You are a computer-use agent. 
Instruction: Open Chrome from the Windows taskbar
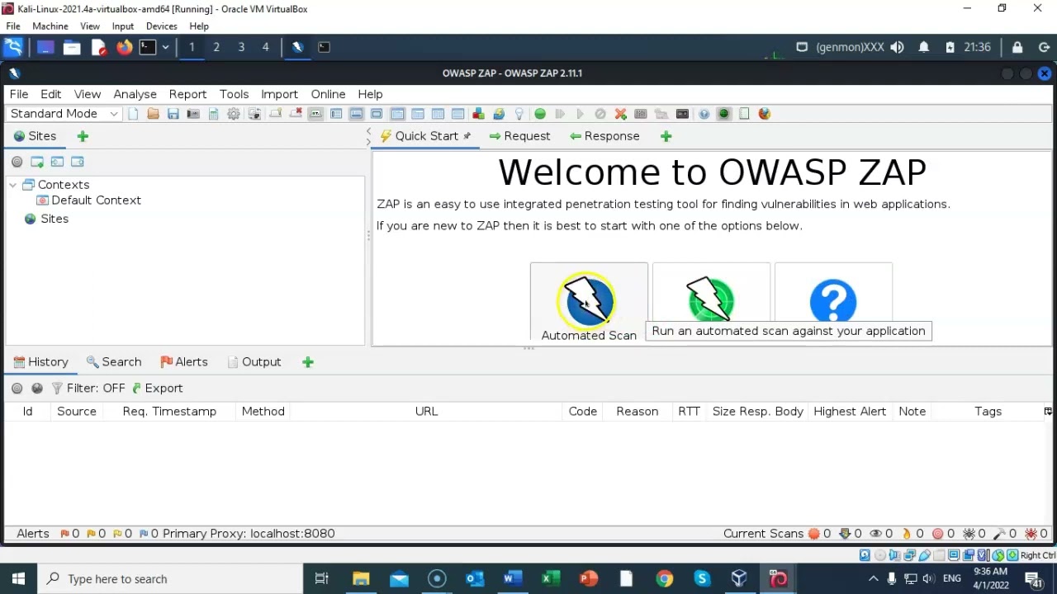664,579
